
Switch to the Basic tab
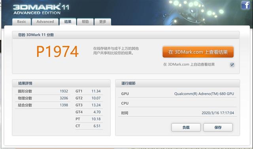click(x=21, y=22)
